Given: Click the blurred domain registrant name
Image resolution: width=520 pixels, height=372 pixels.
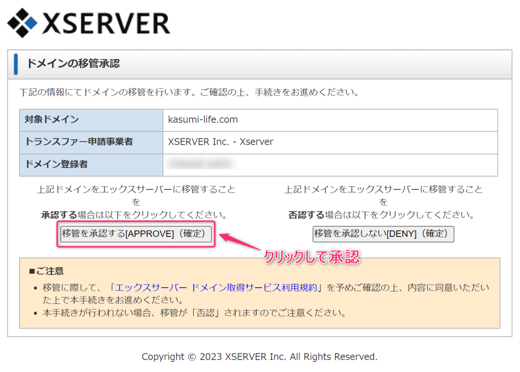Looking at the screenshot, I should (200, 164).
